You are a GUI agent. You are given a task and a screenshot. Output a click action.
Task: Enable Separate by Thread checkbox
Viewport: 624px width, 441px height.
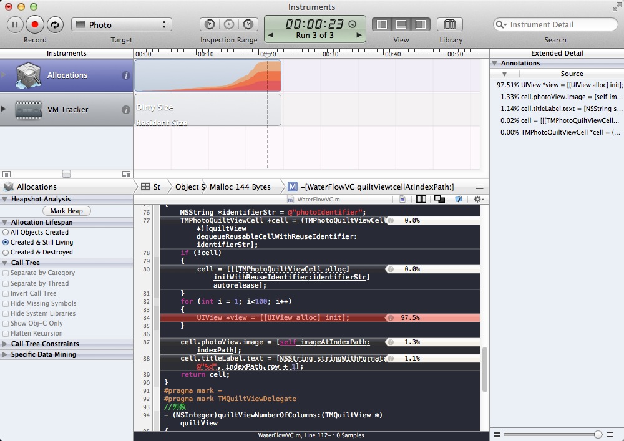pyautogui.click(x=6, y=284)
